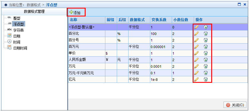
Task: Maximize the panel using top-right square icon
Action: [x=239, y=5]
